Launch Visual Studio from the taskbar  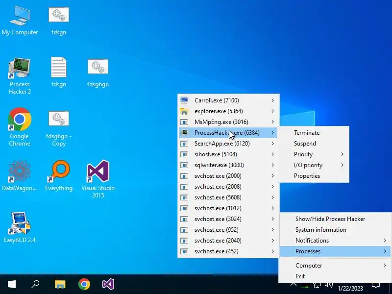(108, 284)
